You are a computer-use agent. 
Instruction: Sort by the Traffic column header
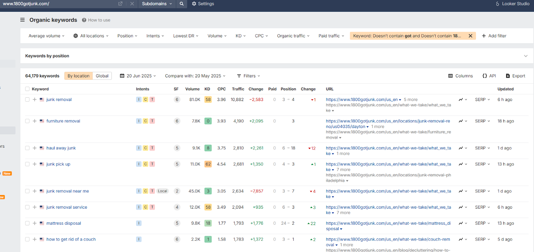pos(238,89)
